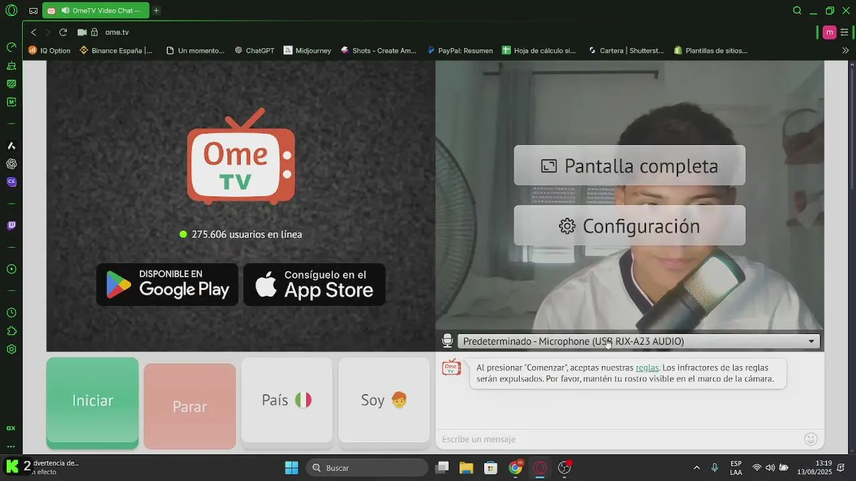Open the Aria AI sidebar icon
This screenshot has height=481, width=856.
[11, 146]
